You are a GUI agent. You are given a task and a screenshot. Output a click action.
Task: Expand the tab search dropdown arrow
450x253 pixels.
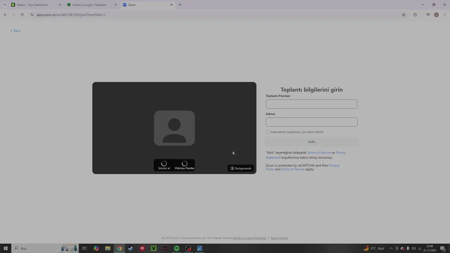[x=5, y=5]
